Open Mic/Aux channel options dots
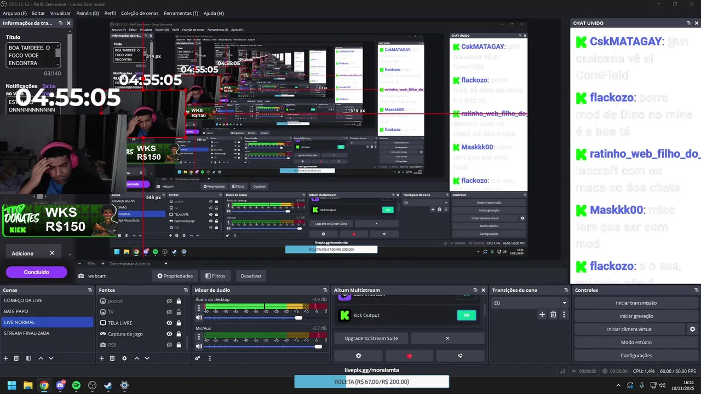This screenshot has width=701, height=394. [199, 337]
